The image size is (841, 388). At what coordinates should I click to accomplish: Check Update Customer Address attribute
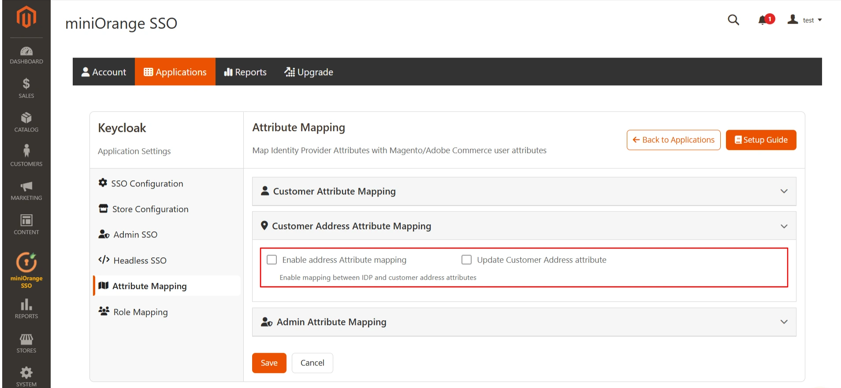point(466,260)
